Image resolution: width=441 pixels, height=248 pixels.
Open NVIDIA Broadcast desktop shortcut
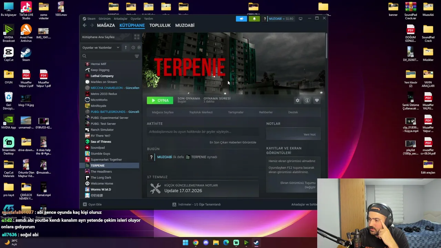(x=9, y=33)
